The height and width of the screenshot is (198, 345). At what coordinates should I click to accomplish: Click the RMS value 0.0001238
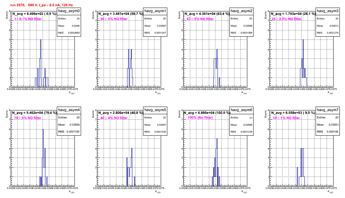246,132
